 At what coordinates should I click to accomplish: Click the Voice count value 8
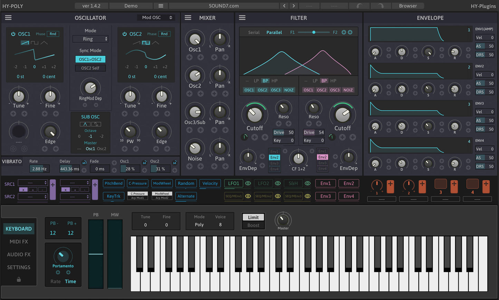(220, 224)
